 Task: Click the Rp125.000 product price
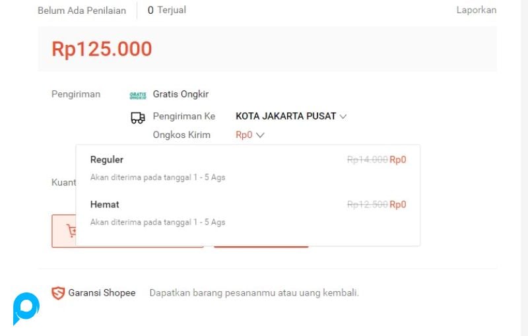tap(102, 49)
